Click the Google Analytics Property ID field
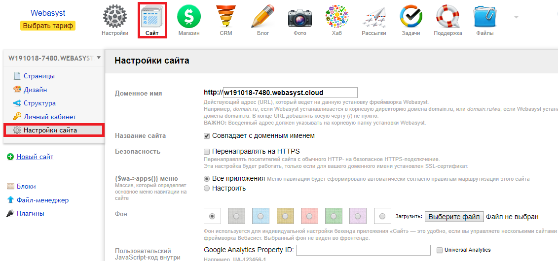The width and height of the screenshot is (558, 261). [363, 250]
